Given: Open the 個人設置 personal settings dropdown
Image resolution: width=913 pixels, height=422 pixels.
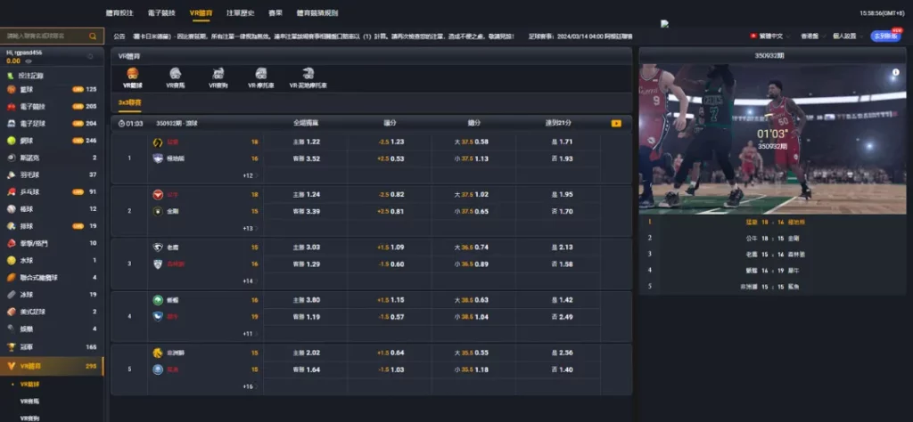Looking at the screenshot, I should coord(847,36).
